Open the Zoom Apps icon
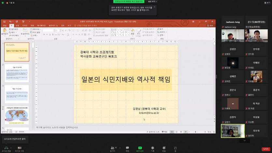Image resolution: width=272 pixels, height=153 pixels. pyautogui.click(x=175, y=148)
